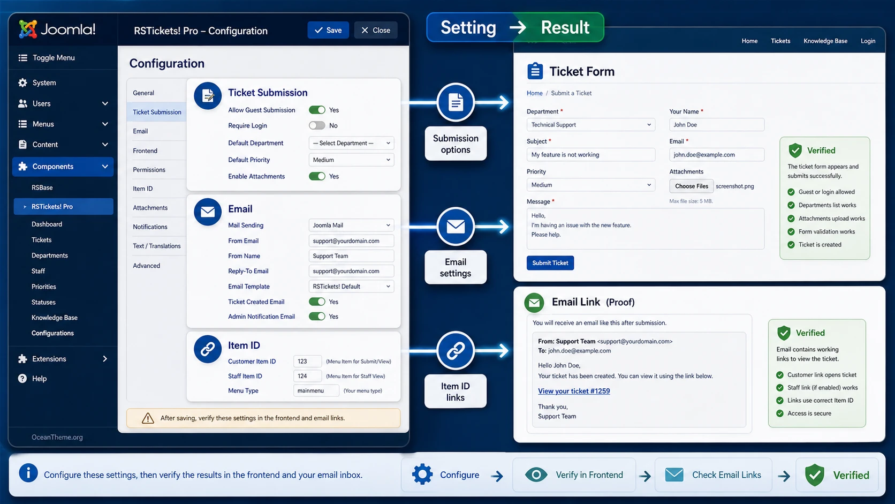Click the Item ID links chain circle icon

pos(456,350)
